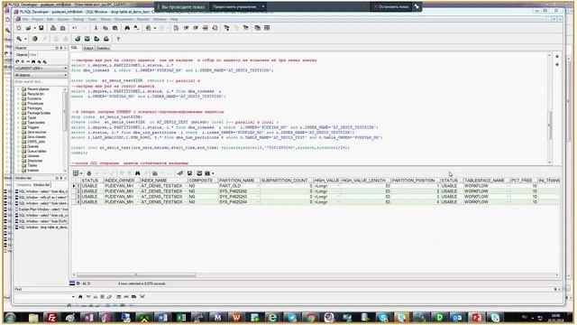Click the Find binoculars icon in main toolbar
This screenshot has height=325, width=577.
click(127, 28)
